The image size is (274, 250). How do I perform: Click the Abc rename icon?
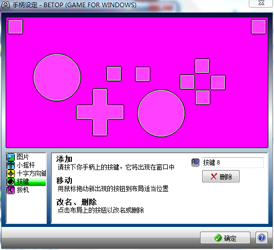[195, 162]
